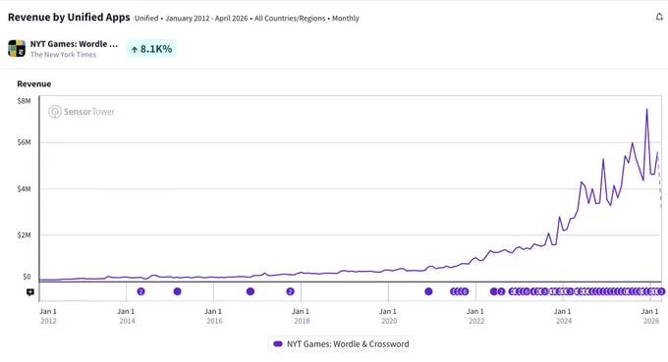Click the "Jan 1 2026" x-axis label
Screen dimensions: 668x362
point(650,316)
